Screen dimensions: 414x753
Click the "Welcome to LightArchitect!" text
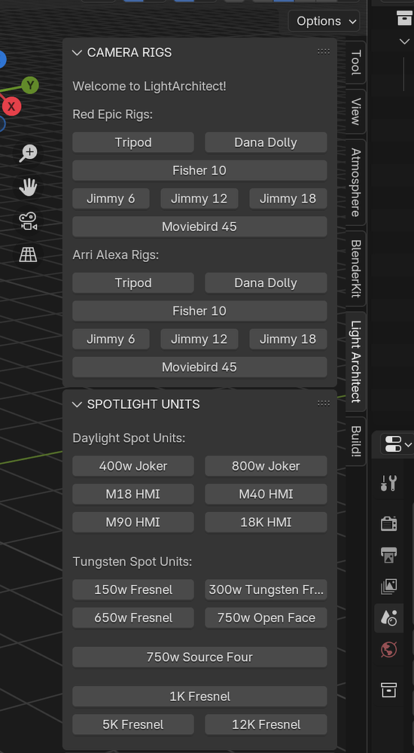pyautogui.click(x=149, y=87)
